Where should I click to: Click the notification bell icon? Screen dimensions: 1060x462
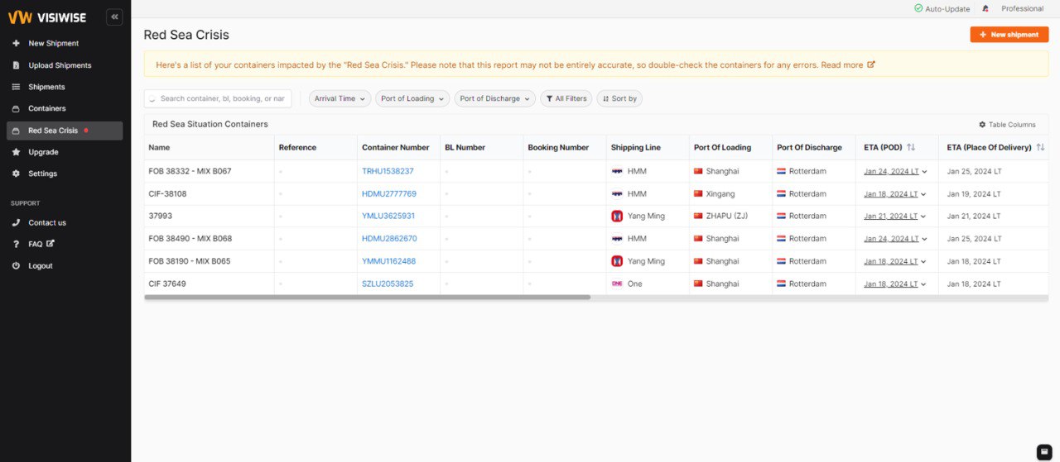tap(985, 9)
